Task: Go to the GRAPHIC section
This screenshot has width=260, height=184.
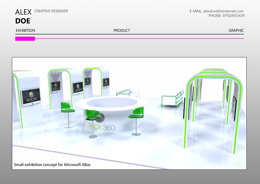Action: (236, 31)
